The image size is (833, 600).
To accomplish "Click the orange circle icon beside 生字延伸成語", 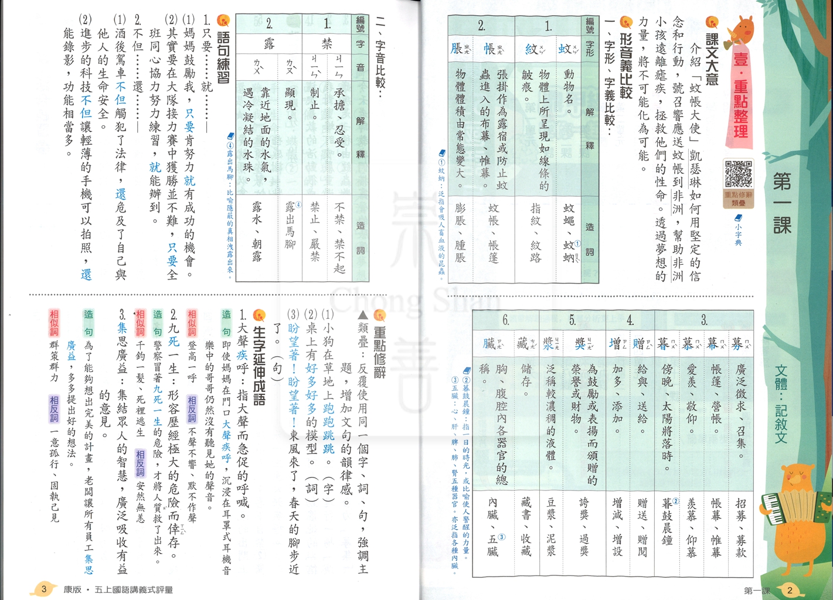I will pyautogui.click(x=259, y=315).
